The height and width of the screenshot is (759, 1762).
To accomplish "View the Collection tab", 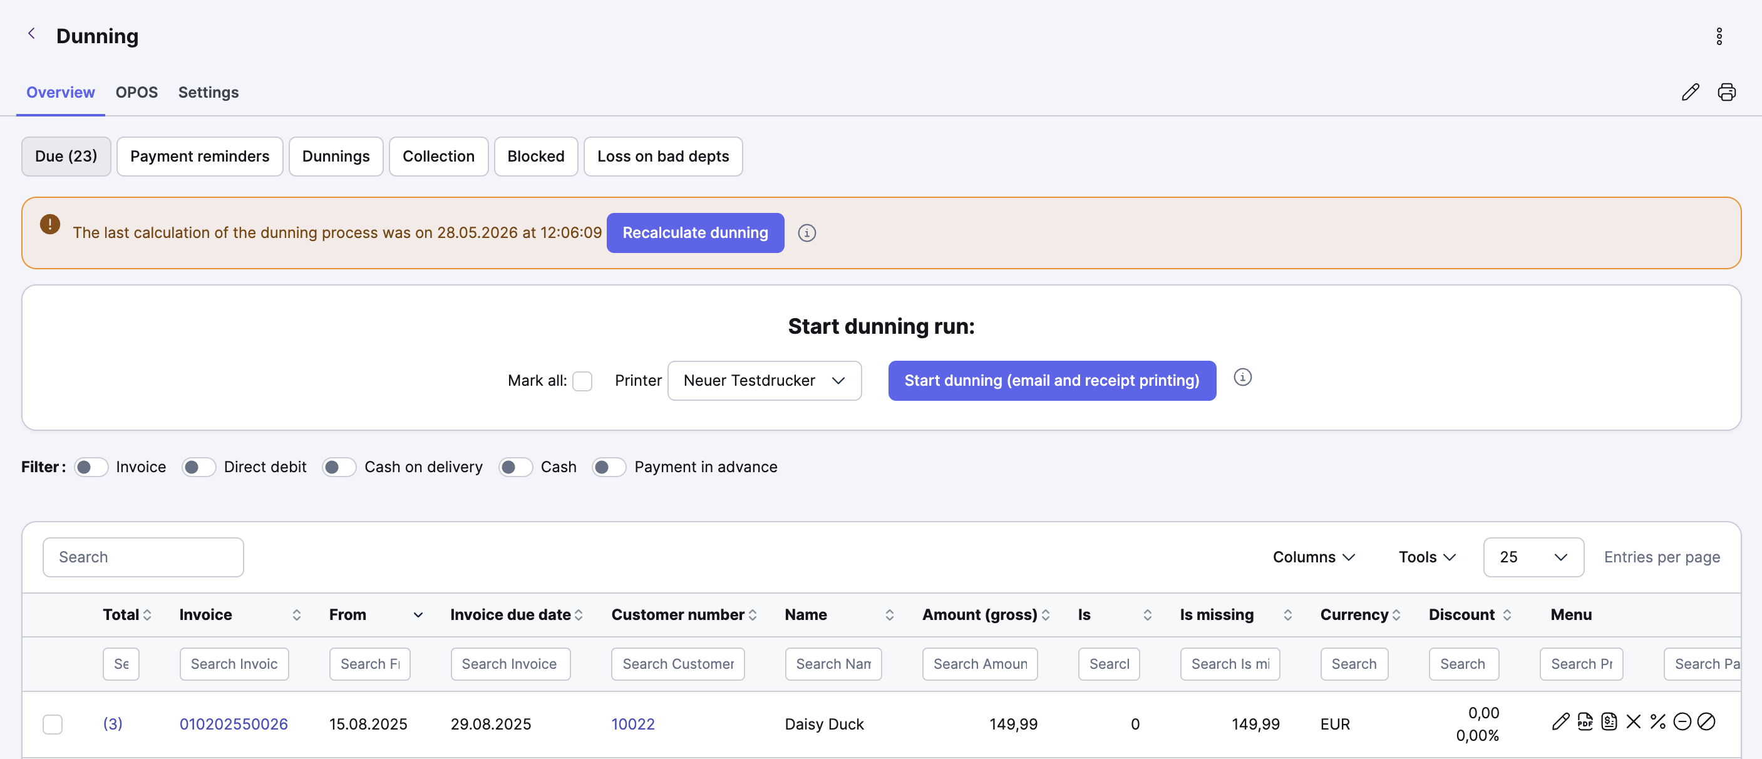I will [438, 157].
